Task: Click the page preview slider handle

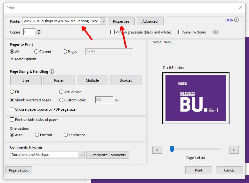Action: click(172, 149)
